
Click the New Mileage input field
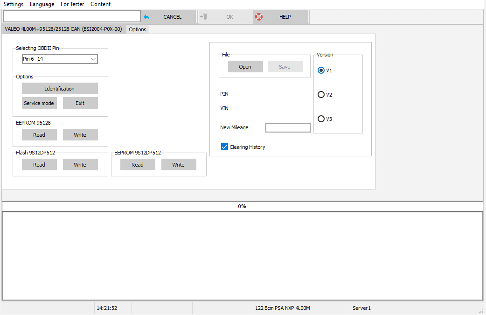point(288,128)
